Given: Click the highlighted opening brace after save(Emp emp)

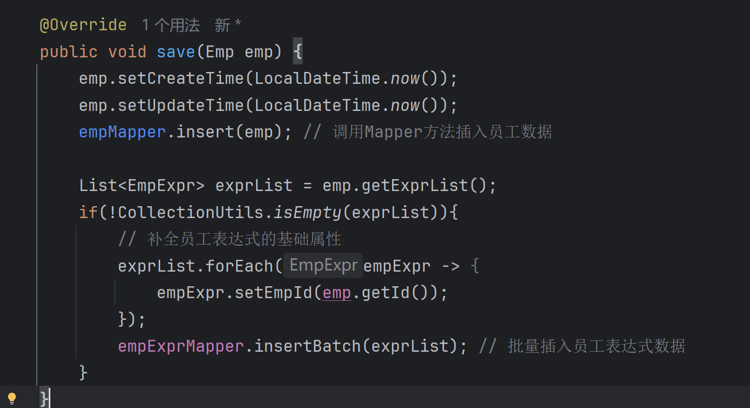Looking at the screenshot, I should 297,52.
